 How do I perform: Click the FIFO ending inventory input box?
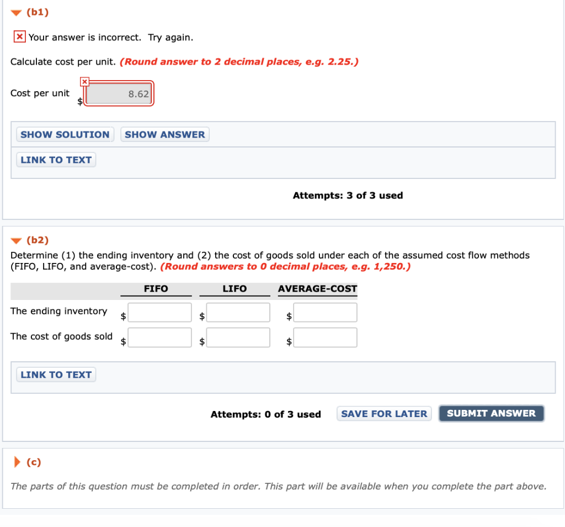click(x=159, y=312)
